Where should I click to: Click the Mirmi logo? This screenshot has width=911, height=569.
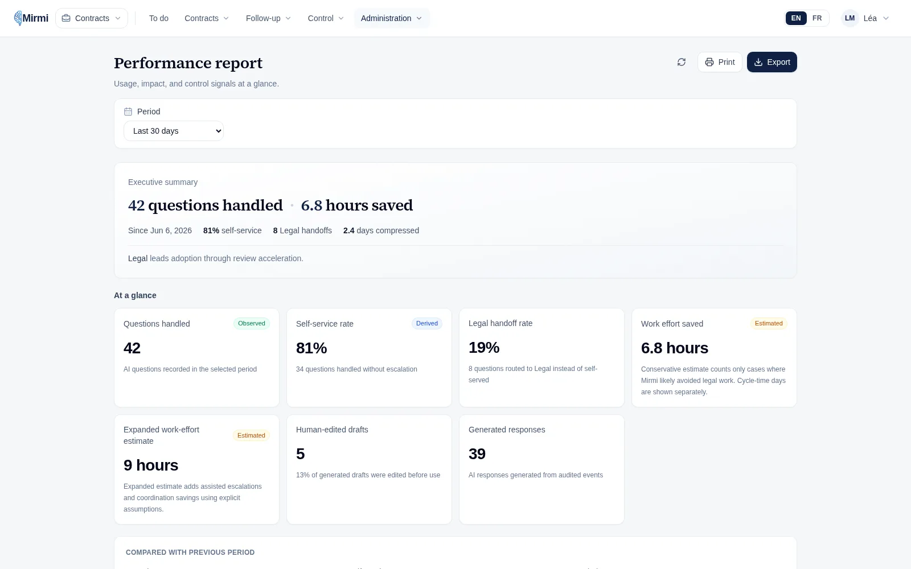31,18
